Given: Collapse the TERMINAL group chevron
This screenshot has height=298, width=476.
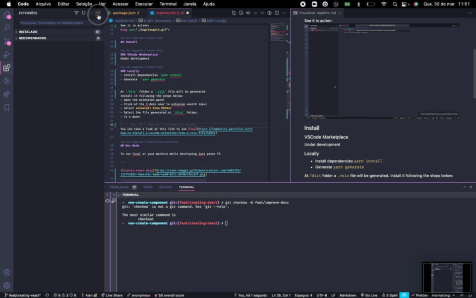Looking at the screenshot, I should pos(119,195).
